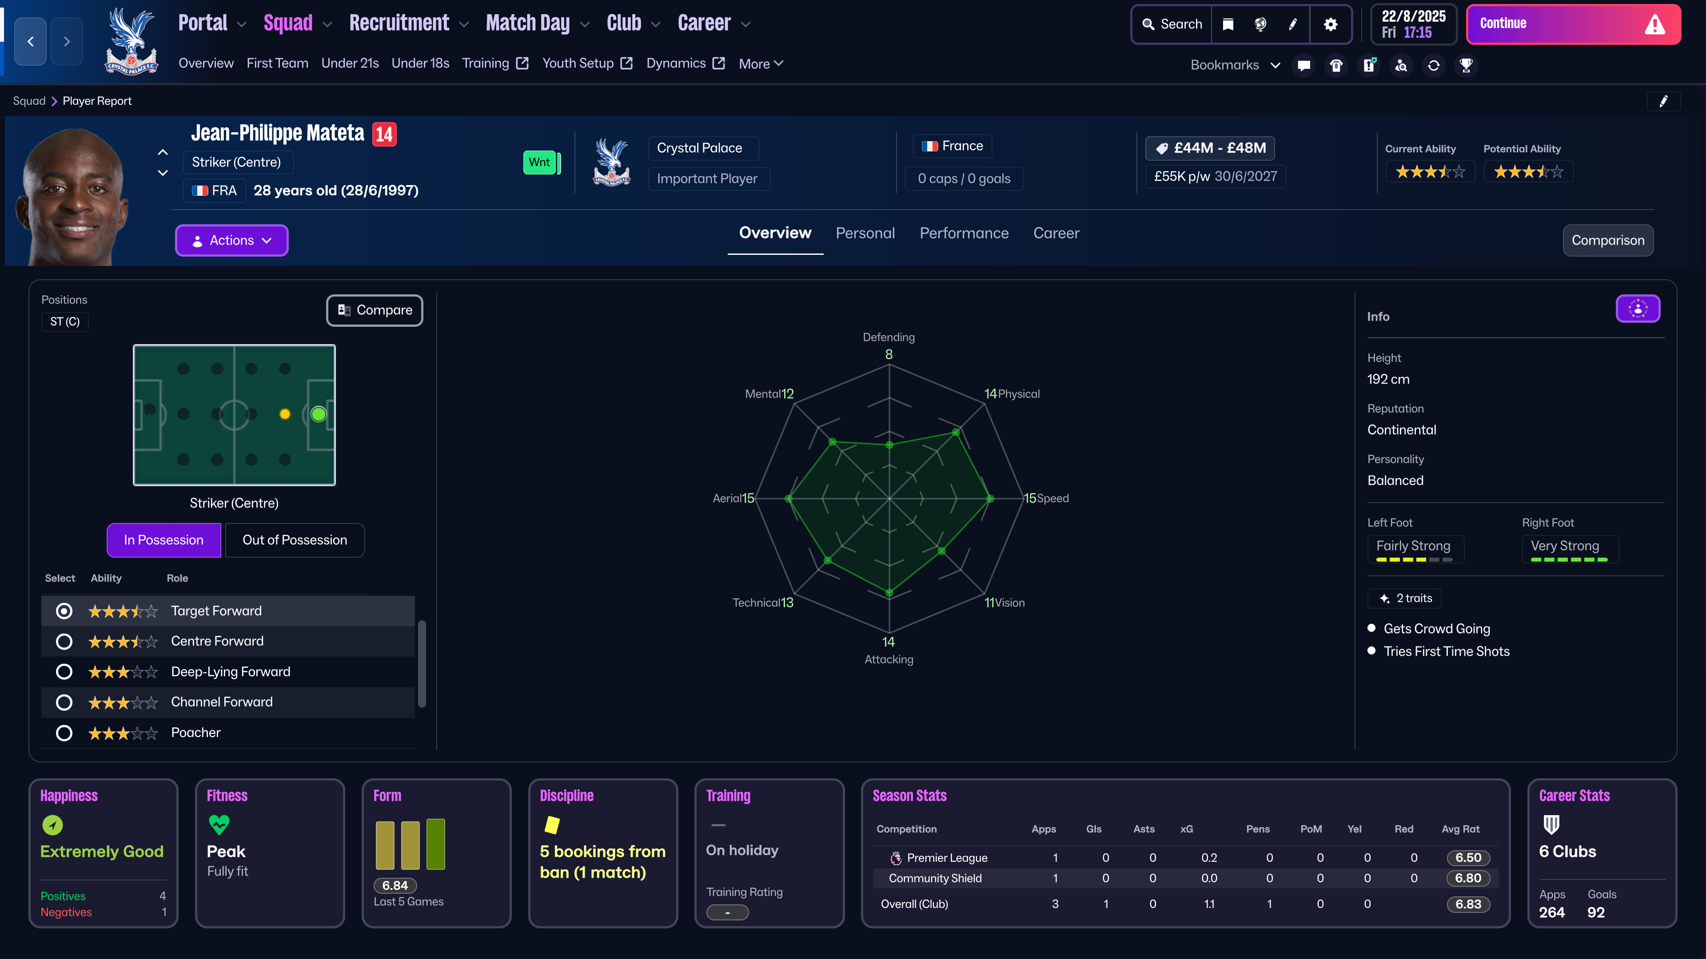The height and width of the screenshot is (959, 1706).
Task: Switch to Out of Possession view
Action: tap(294, 540)
